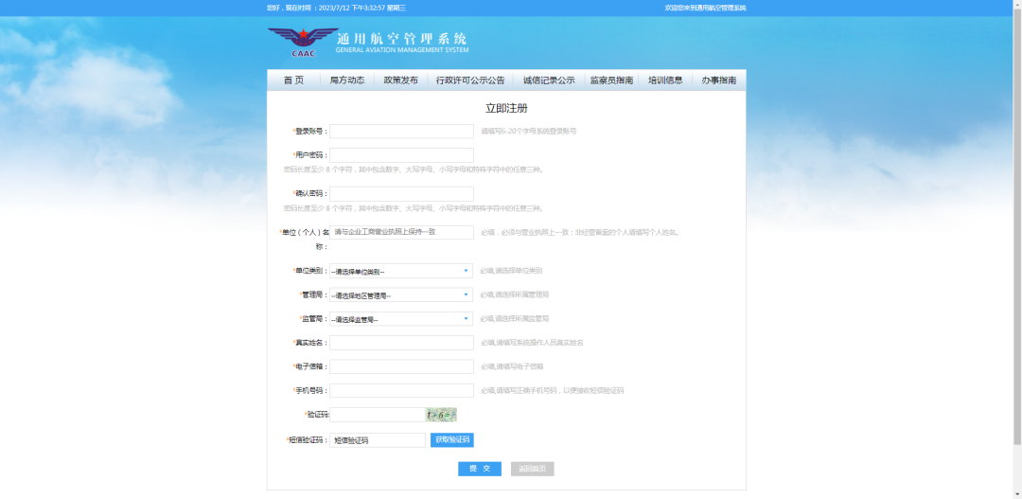Select the 行政许可公示公告 menu item

pyautogui.click(x=470, y=80)
